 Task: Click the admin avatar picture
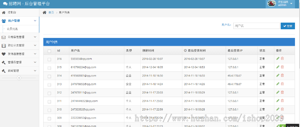pos(271,3)
